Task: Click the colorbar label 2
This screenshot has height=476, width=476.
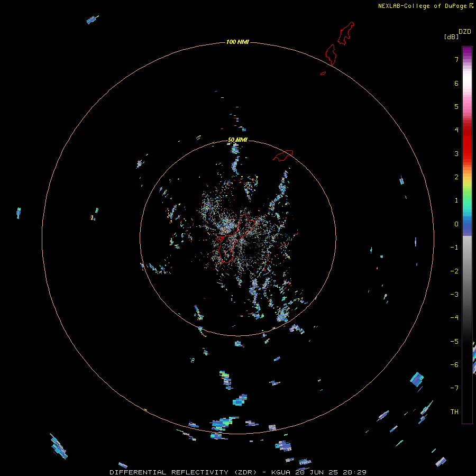Action: pos(456,177)
